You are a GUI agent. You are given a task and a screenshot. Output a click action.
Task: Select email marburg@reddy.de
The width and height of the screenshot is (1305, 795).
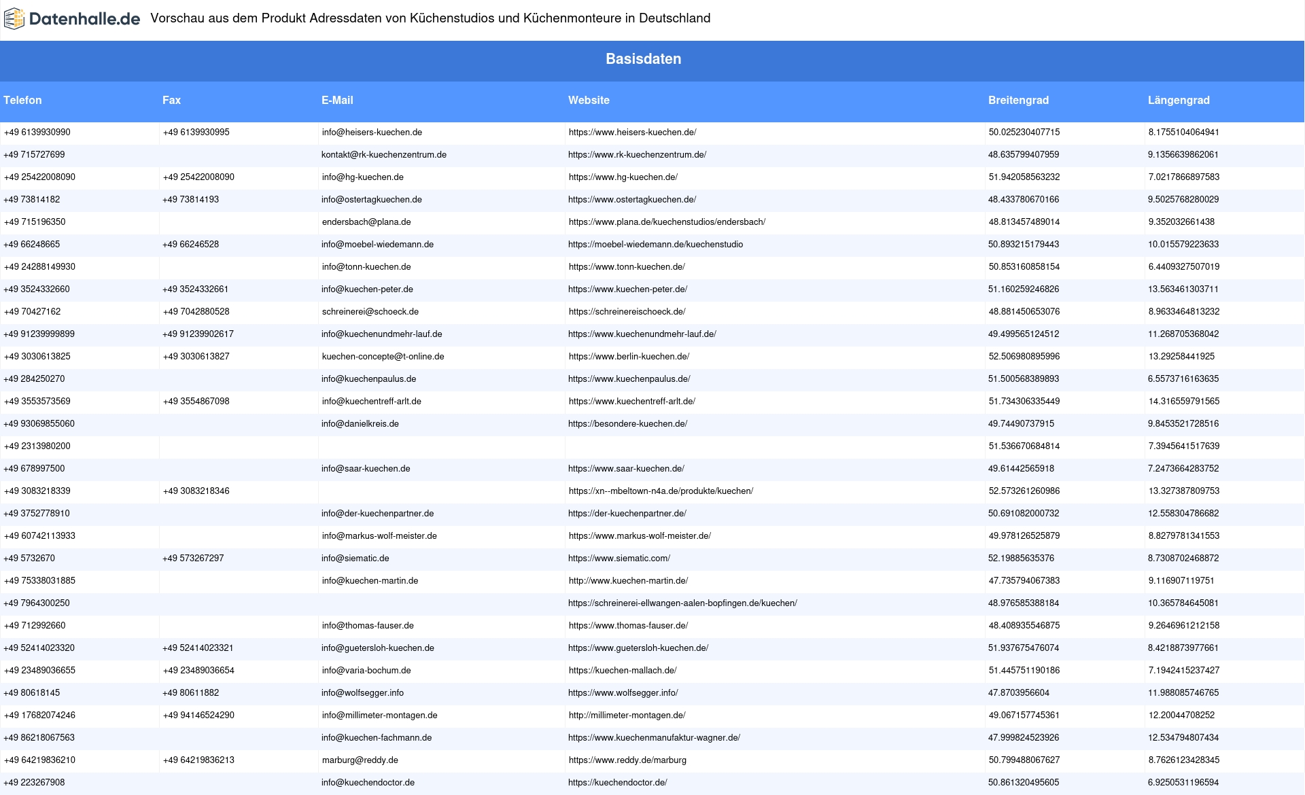pyautogui.click(x=360, y=760)
